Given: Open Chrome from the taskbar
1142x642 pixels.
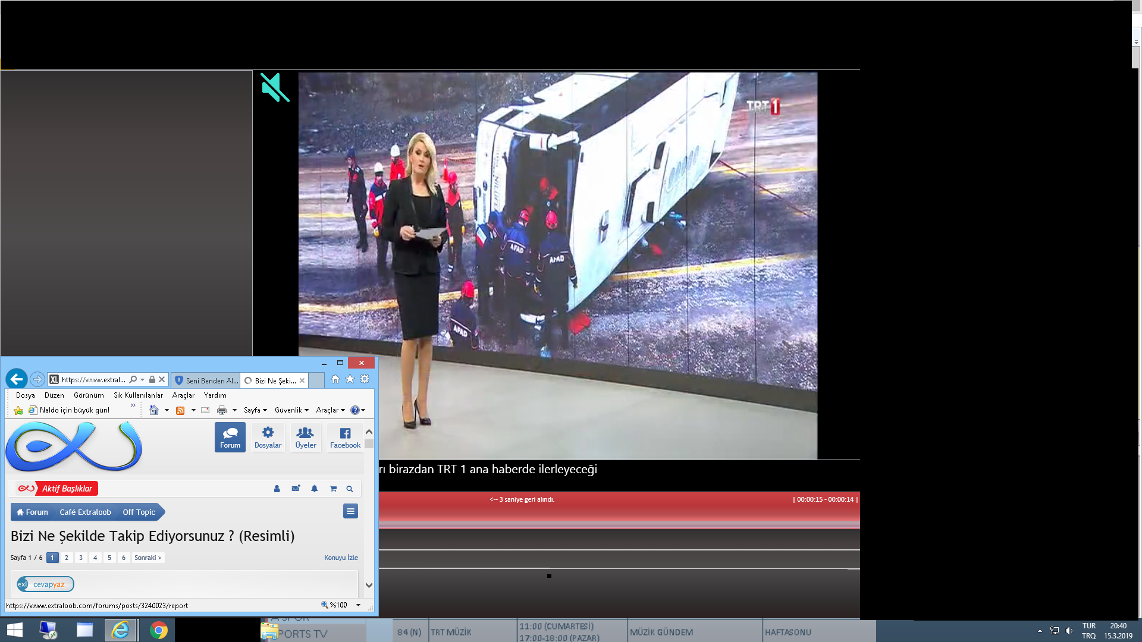Looking at the screenshot, I should click(159, 630).
